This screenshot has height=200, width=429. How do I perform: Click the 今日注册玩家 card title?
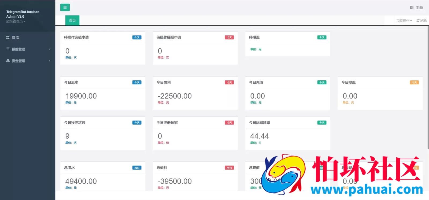[167, 123]
